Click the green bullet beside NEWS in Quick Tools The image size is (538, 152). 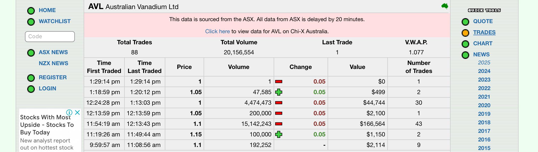(465, 55)
